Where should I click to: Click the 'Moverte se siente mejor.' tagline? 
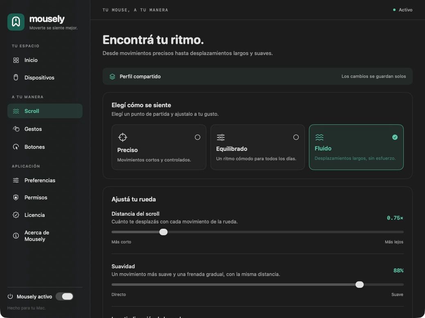tap(54, 28)
